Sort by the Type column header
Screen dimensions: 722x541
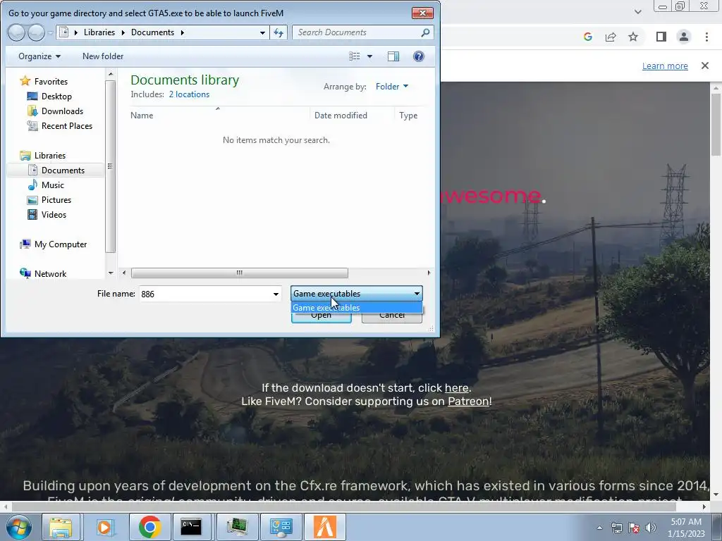point(408,116)
